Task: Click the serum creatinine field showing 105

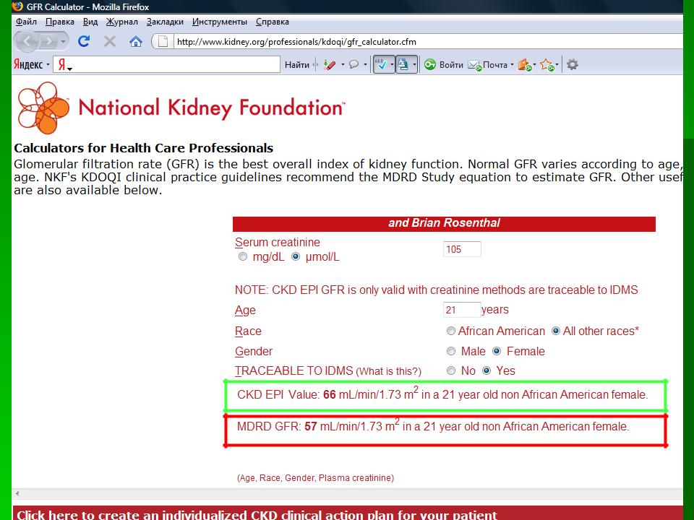Action: (462, 249)
